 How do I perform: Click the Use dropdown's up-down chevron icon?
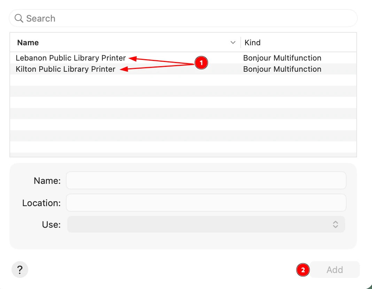335,225
